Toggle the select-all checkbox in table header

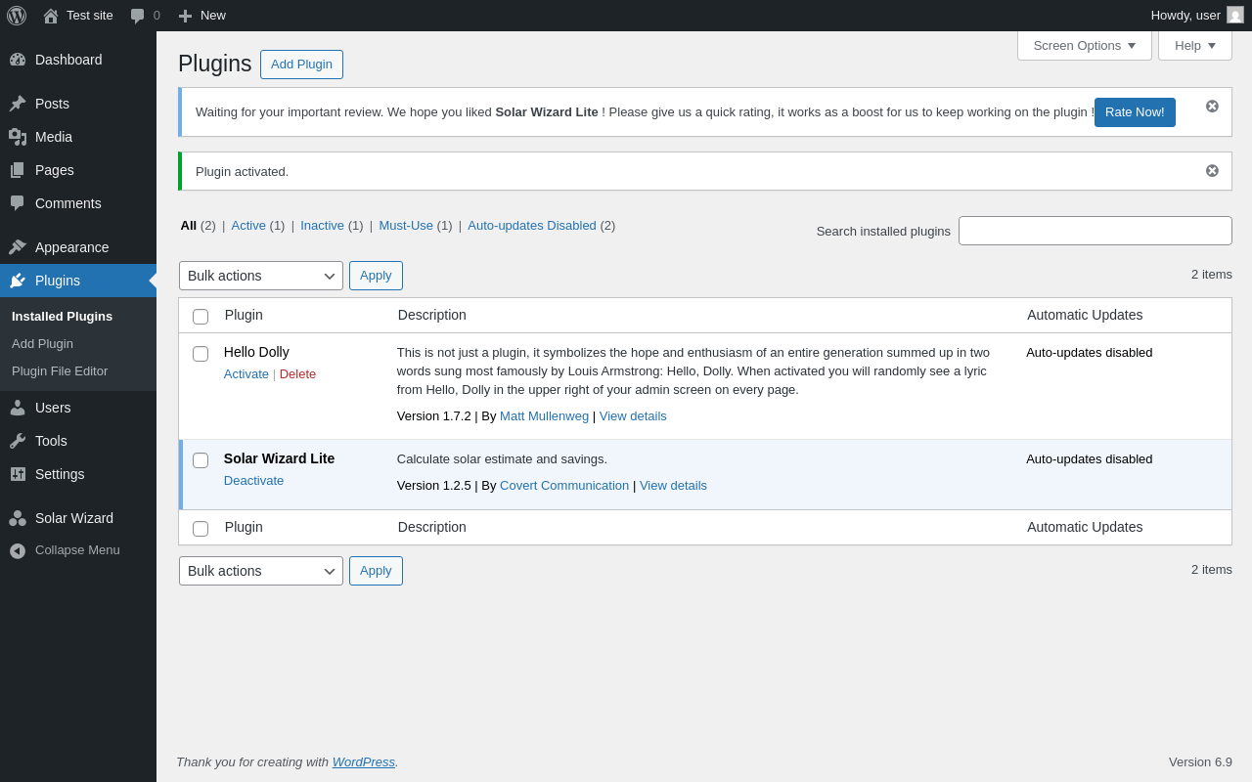pyautogui.click(x=201, y=317)
